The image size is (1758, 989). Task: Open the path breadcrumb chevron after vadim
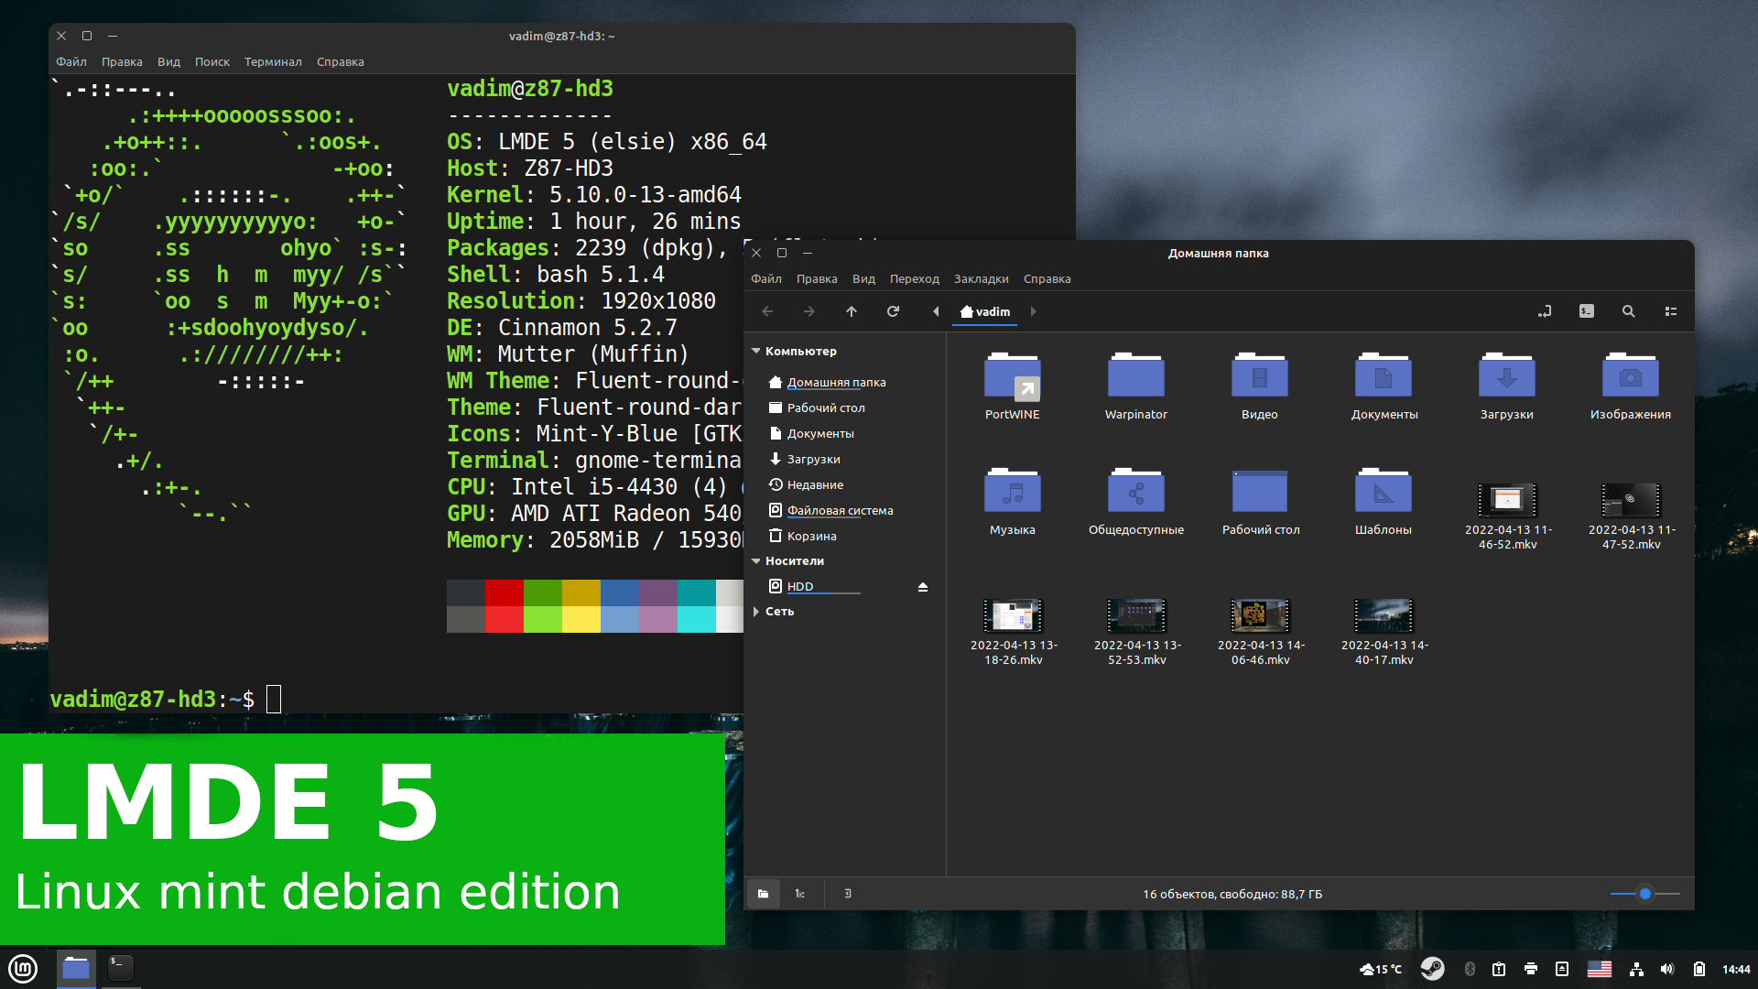1033,311
